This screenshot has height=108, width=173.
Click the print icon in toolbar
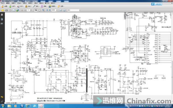[x=6, y=10]
